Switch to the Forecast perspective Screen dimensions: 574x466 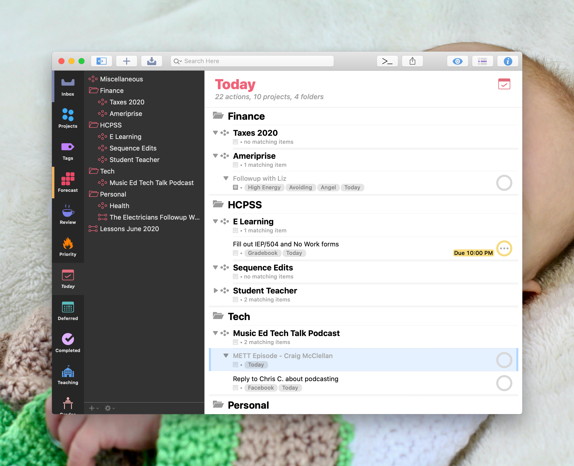[x=68, y=183]
